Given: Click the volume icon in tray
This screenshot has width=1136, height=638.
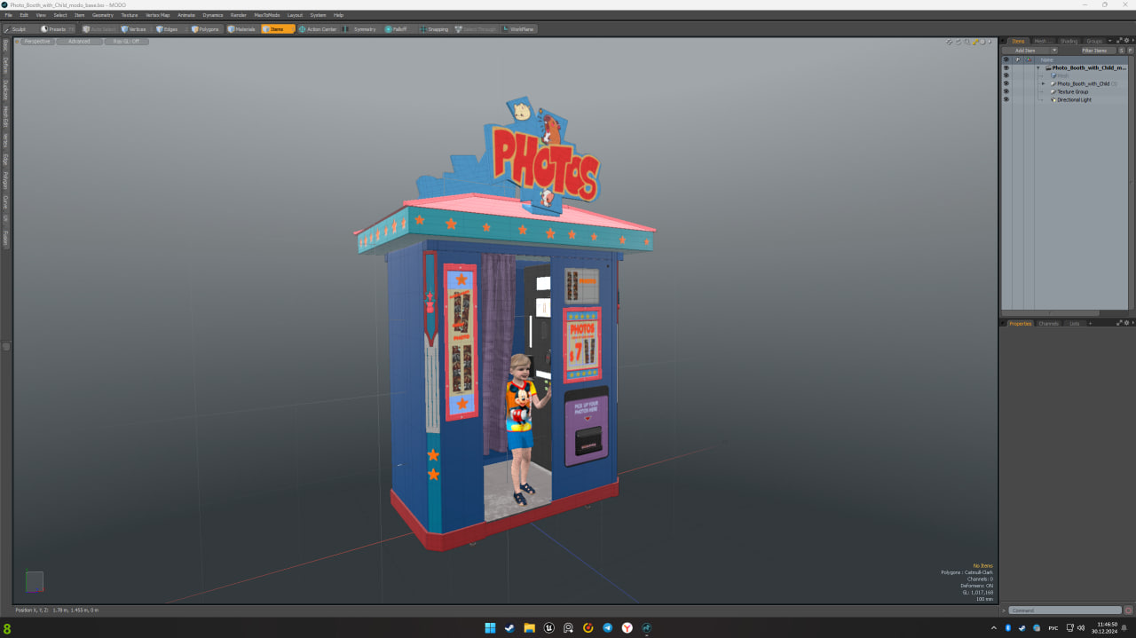Looking at the screenshot, I should coord(1081,628).
